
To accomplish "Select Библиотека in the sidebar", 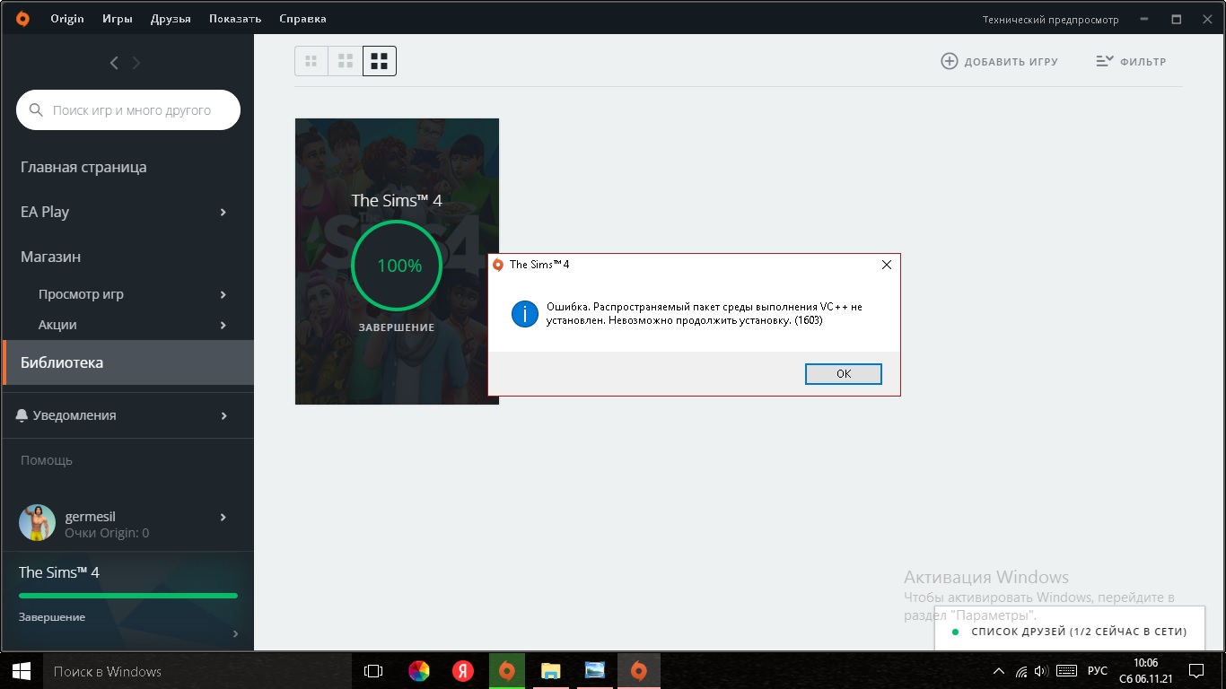I will pyautogui.click(x=127, y=362).
